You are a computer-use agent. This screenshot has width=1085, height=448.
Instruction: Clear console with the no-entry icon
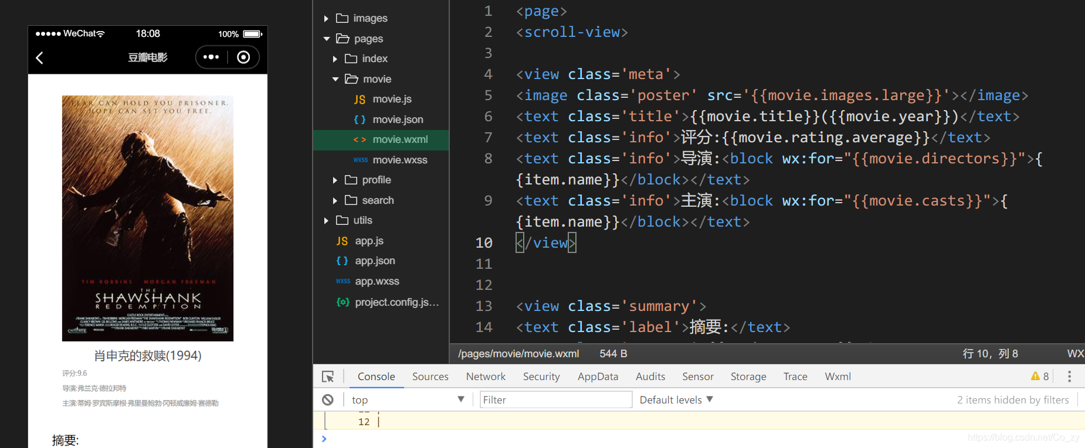click(x=328, y=400)
